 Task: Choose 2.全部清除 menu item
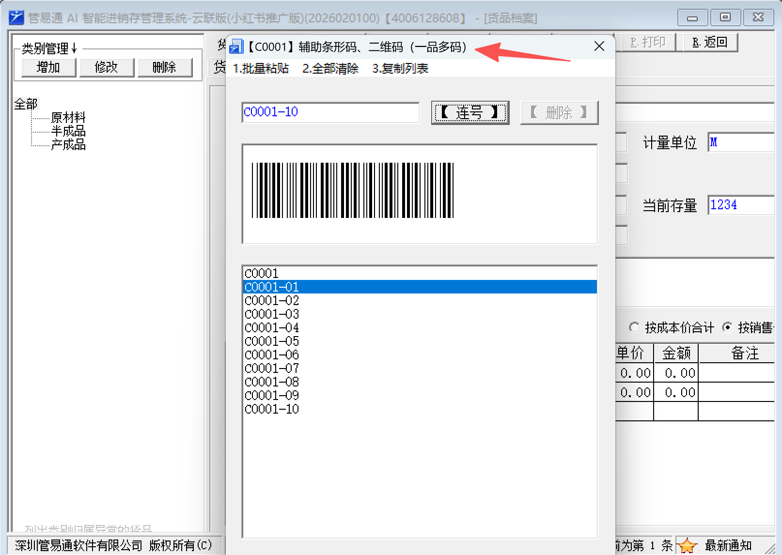coord(330,69)
